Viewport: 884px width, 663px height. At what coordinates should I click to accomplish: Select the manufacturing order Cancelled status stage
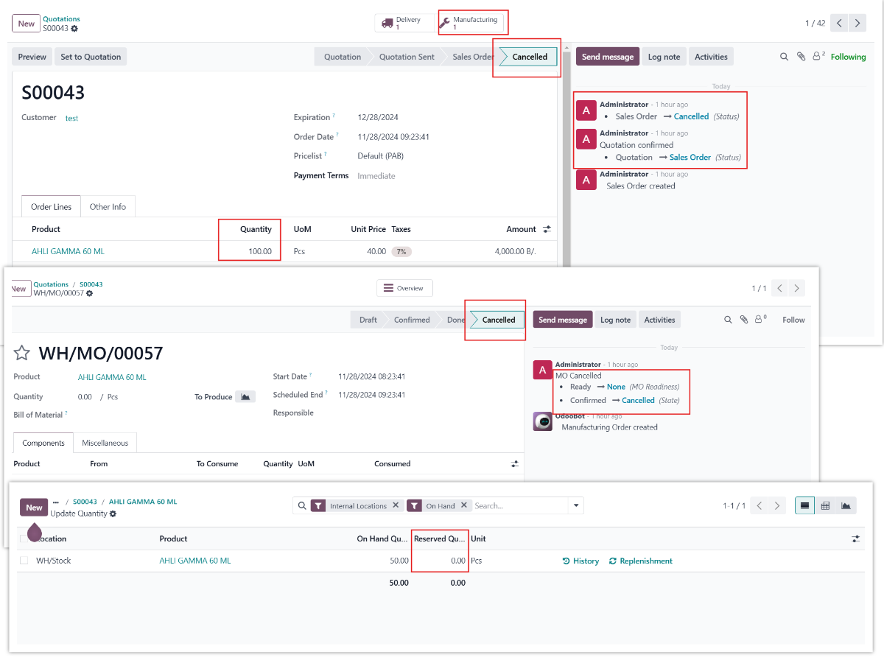(x=499, y=320)
